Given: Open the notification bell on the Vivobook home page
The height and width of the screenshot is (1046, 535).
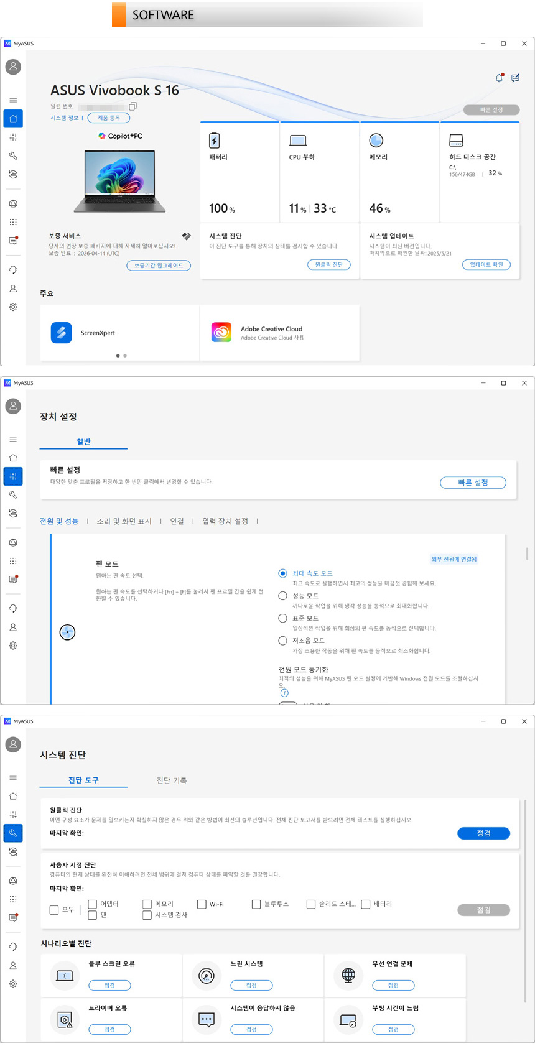Looking at the screenshot, I should (x=499, y=78).
